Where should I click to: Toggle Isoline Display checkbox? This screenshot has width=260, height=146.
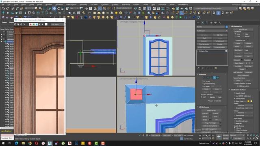point(235,99)
